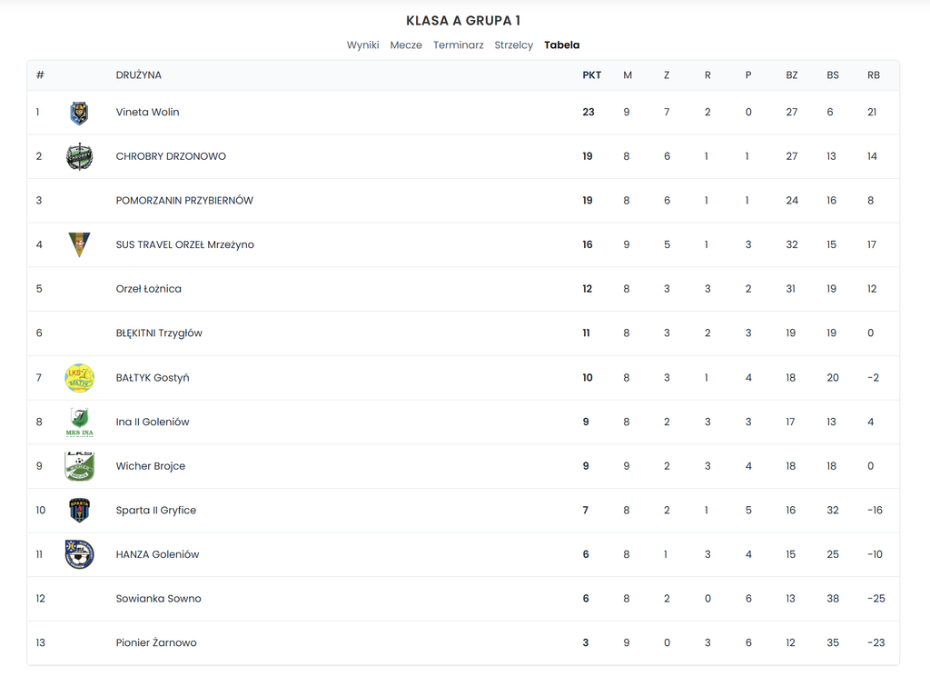Open the Wicher Brojce team link

(150, 466)
